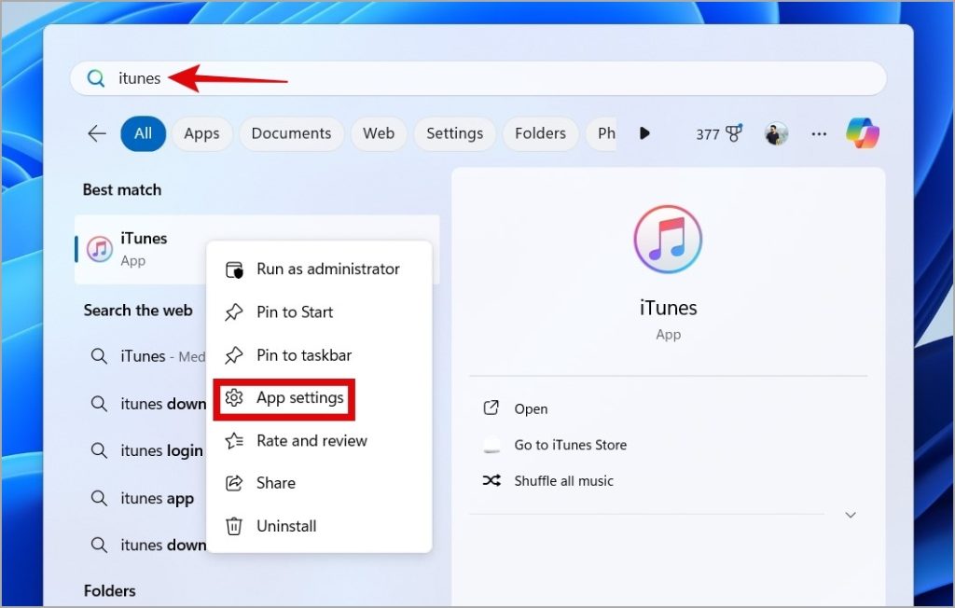Select the iTunes App best match result
955x608 pixels.
click(x=257, y=249)
